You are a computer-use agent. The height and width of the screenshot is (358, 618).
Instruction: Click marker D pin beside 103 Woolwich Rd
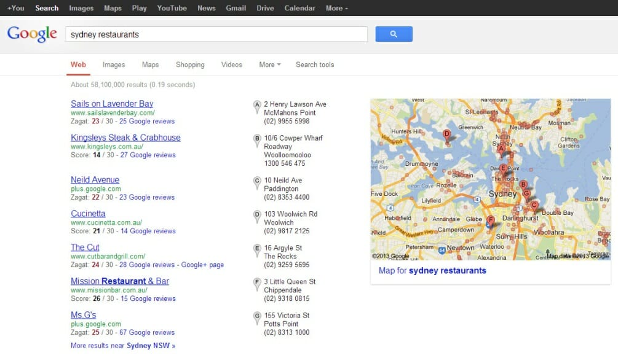[257, 217]
